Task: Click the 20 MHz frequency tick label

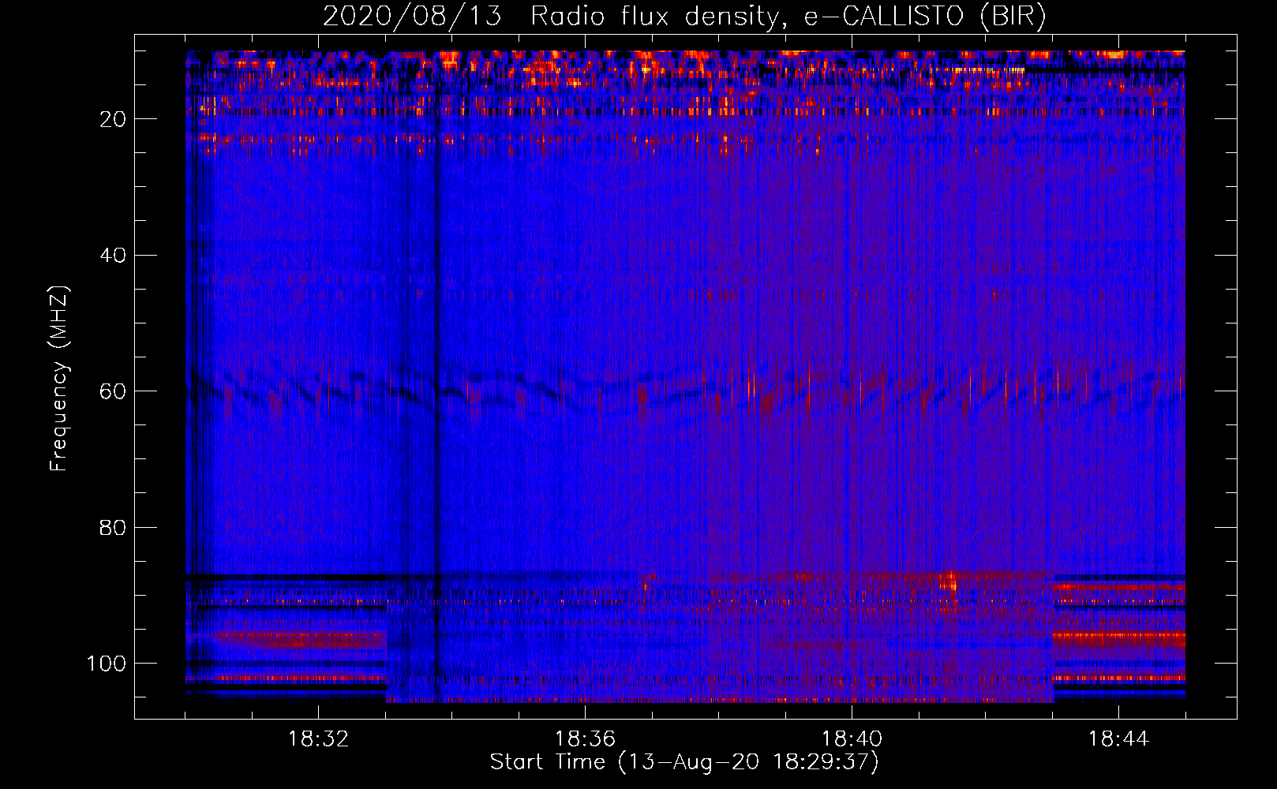Action: (114, 119)
